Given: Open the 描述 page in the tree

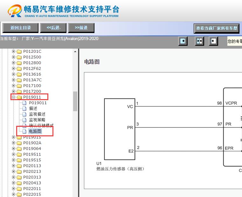Looking at the screenshot, I should coord(33,108).
